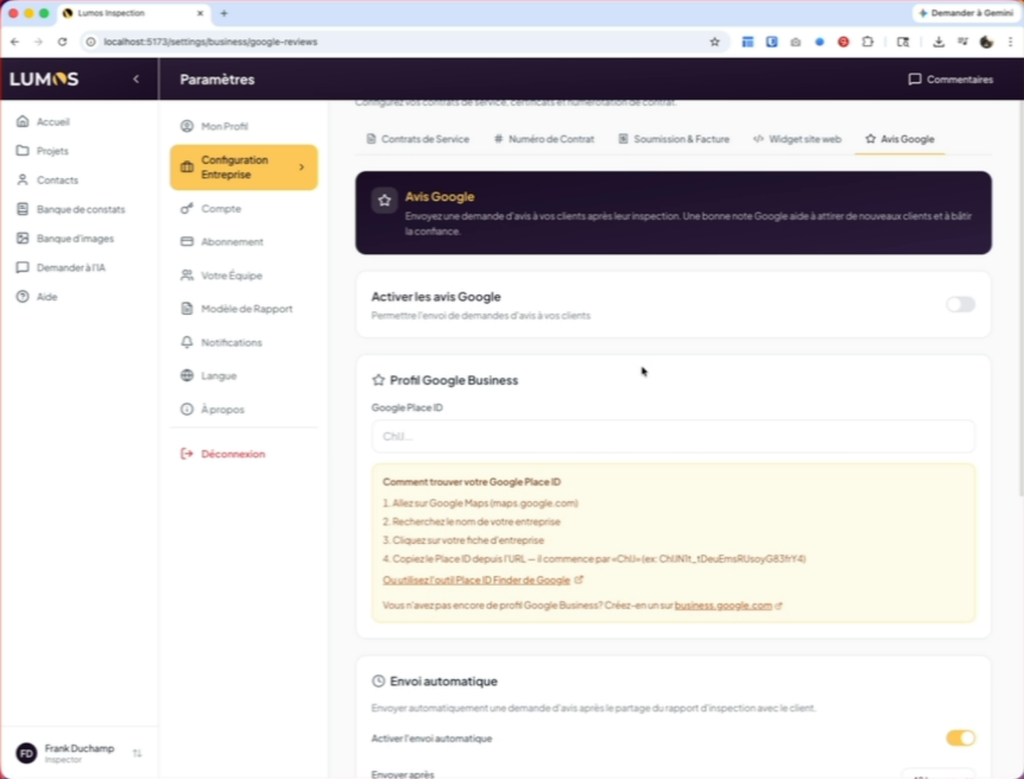Click the Votre Équipe team icon

[187, 275]
